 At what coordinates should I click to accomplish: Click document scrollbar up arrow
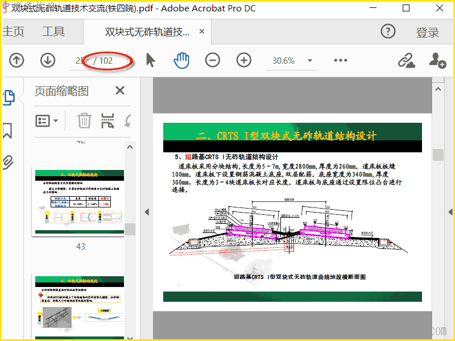[438, 89]
